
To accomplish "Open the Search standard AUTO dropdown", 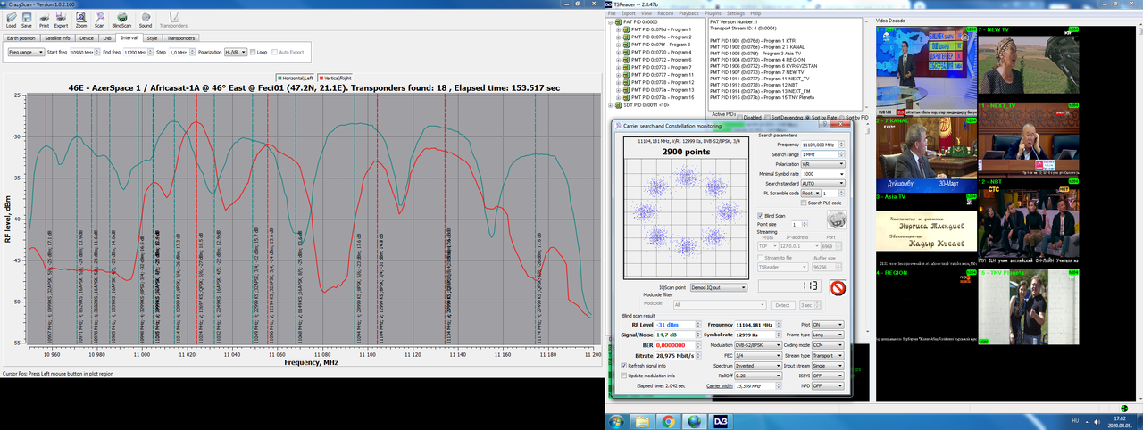I will coord(822,183).
